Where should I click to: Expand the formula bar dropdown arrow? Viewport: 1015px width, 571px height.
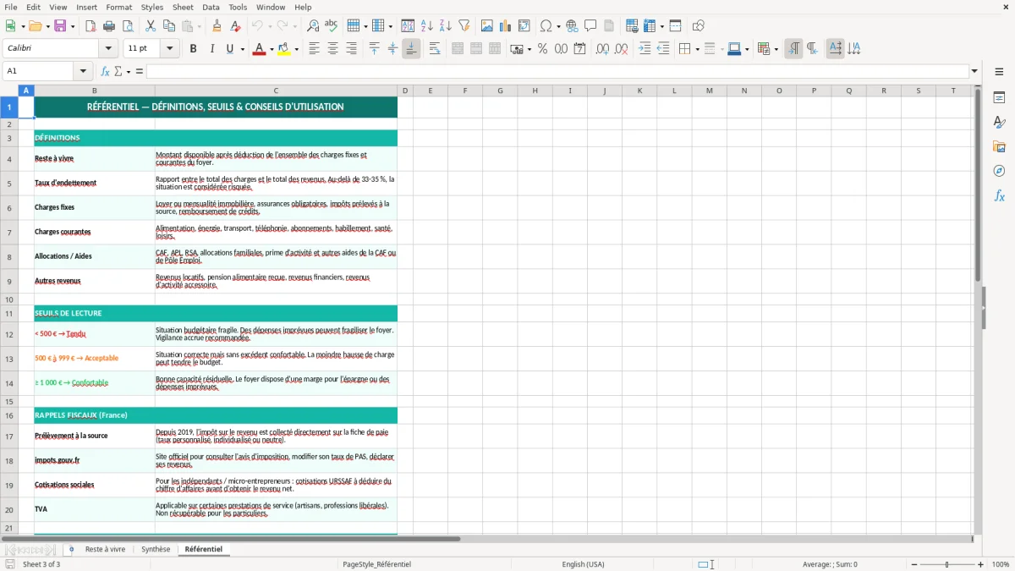974,71
